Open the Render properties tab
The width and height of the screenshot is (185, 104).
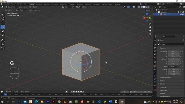(x=155, y=45)
